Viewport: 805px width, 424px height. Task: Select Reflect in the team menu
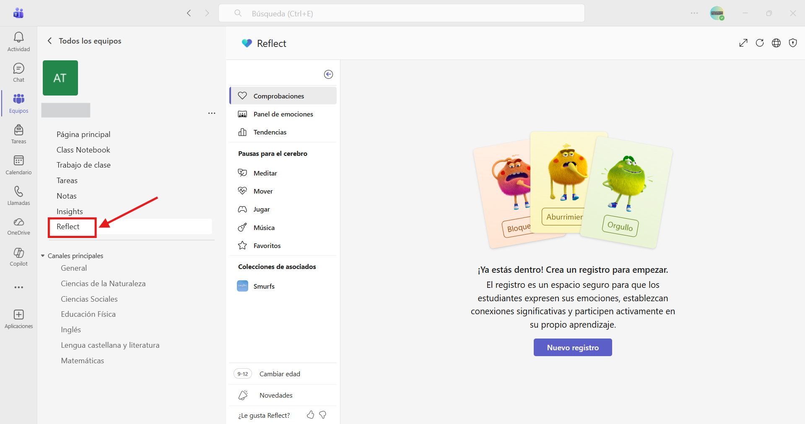tap(130, 227)
